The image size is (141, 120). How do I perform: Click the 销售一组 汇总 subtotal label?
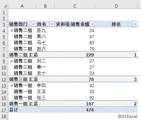tap(24, 104)
